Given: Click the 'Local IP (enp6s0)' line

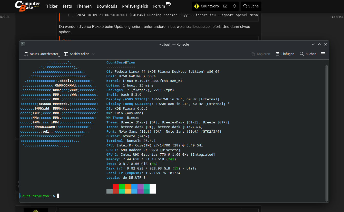Looking at the screenshot, I should tap(143, 173).
